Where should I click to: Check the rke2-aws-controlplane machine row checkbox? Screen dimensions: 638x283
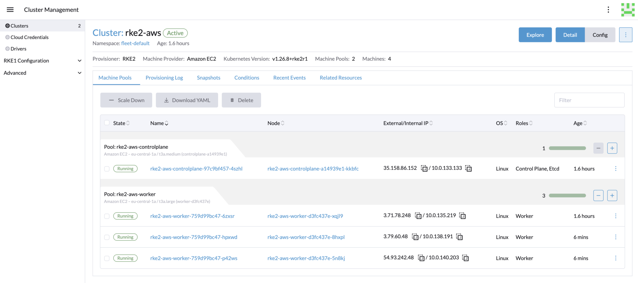(x=107, y=169)
